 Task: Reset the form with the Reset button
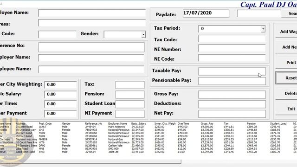[286, 78]
